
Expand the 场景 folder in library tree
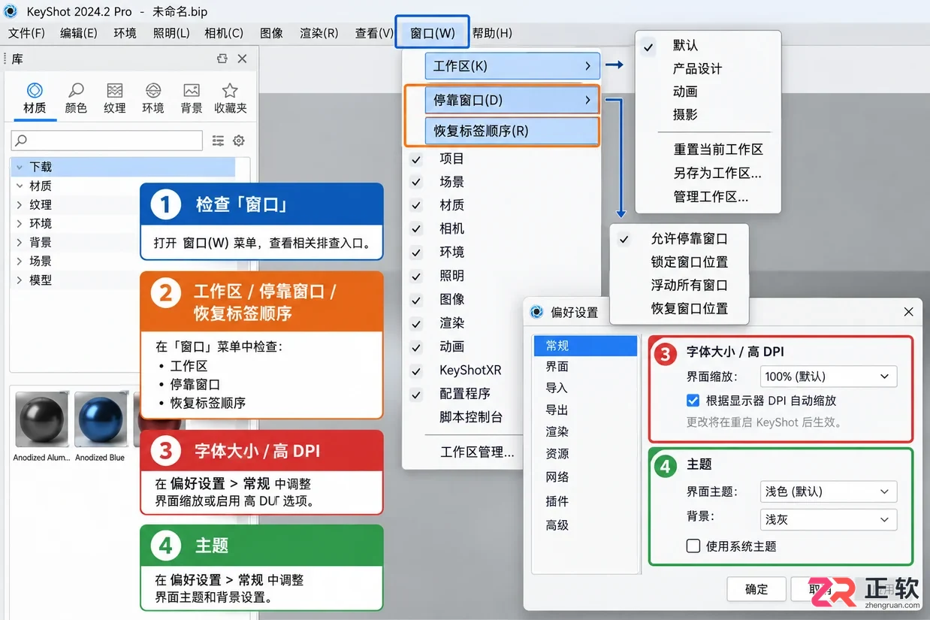tap(20, 262)
